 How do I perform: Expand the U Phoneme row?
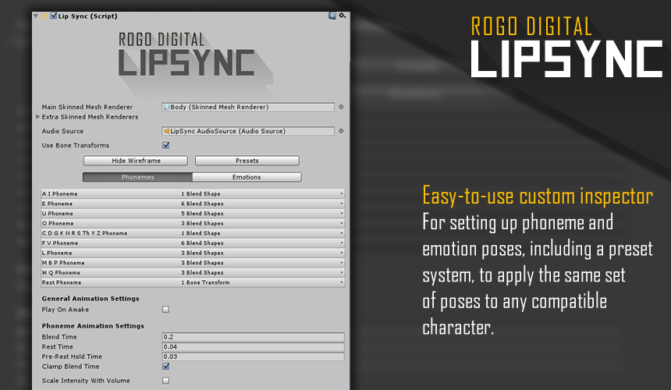click(x=193, y=214)
